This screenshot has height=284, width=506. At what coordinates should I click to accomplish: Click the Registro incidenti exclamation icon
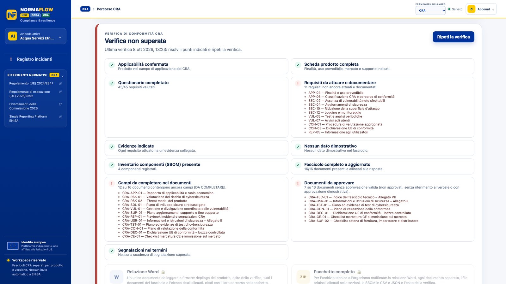point(11,59)
